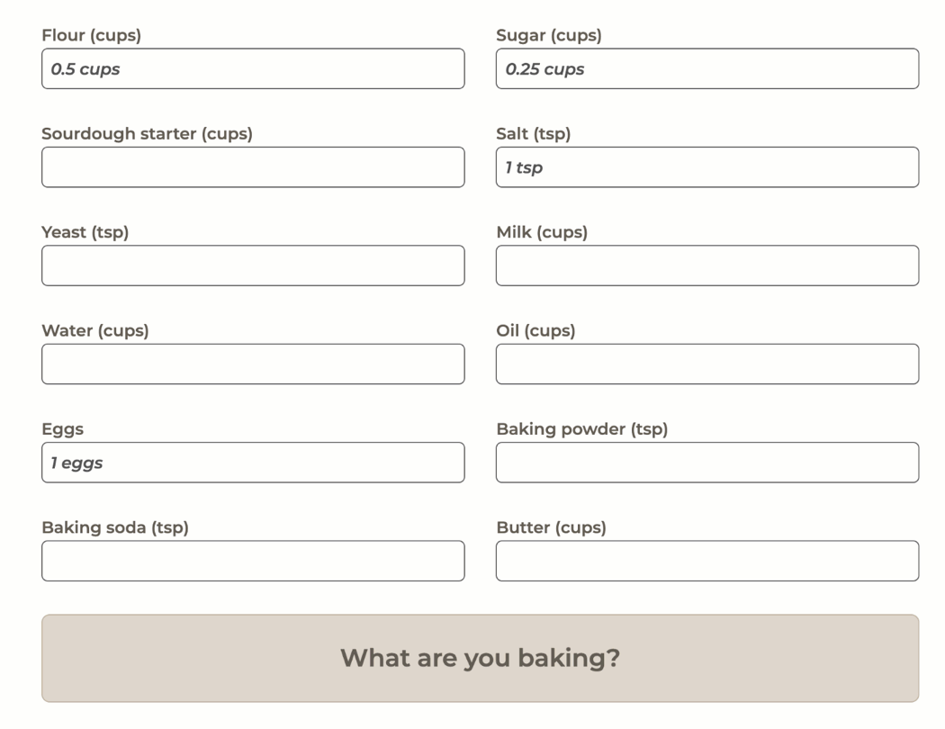Select the Water (cups) input box
The height and width of the screenshot is (729, 945).
[253, 364]
